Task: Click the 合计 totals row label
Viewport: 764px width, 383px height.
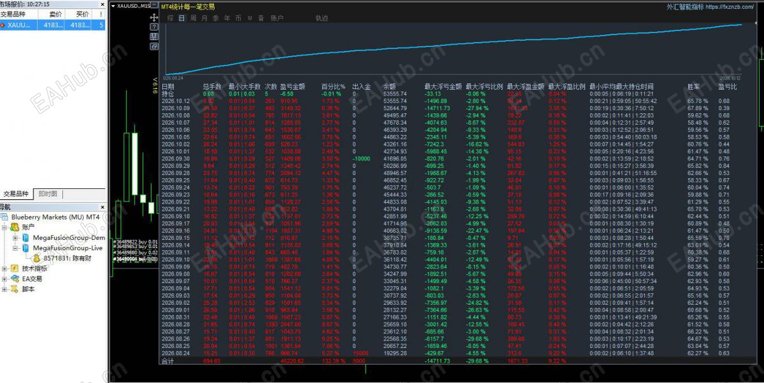Action: tap(167, 361)
